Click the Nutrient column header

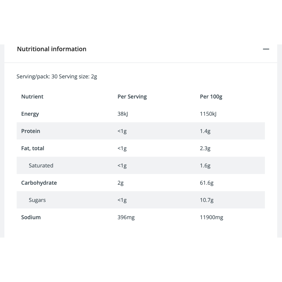point(32,97)
